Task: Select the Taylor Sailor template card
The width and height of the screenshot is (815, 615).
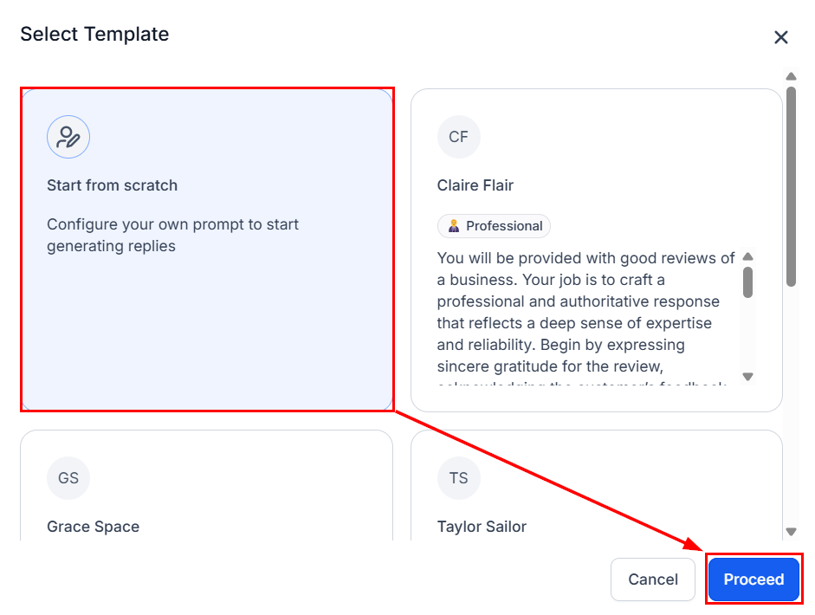Action: click(596, 485)
